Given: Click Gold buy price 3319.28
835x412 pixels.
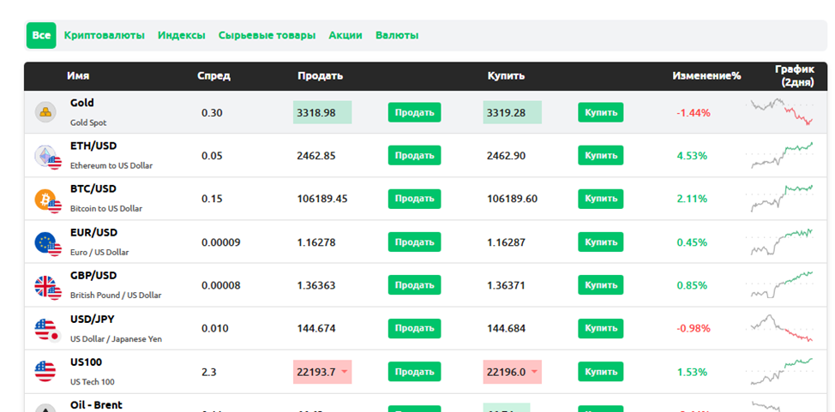Looking at the screenshot, I should pyautogui.click(x=513, y=112).
